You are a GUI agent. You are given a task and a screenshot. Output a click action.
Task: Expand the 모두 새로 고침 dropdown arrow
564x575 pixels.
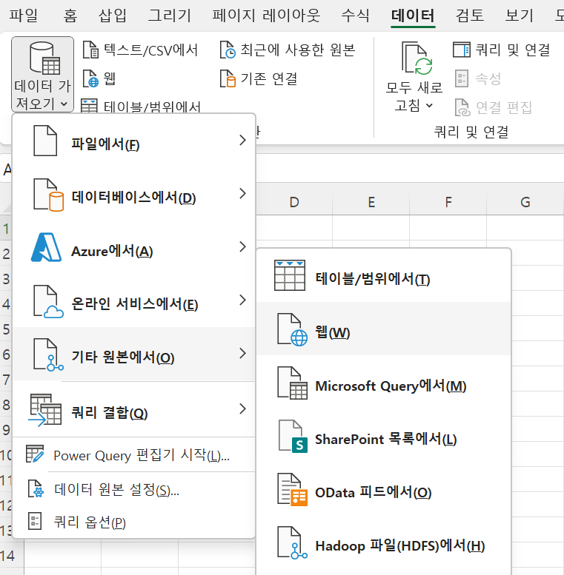point(429,106)
